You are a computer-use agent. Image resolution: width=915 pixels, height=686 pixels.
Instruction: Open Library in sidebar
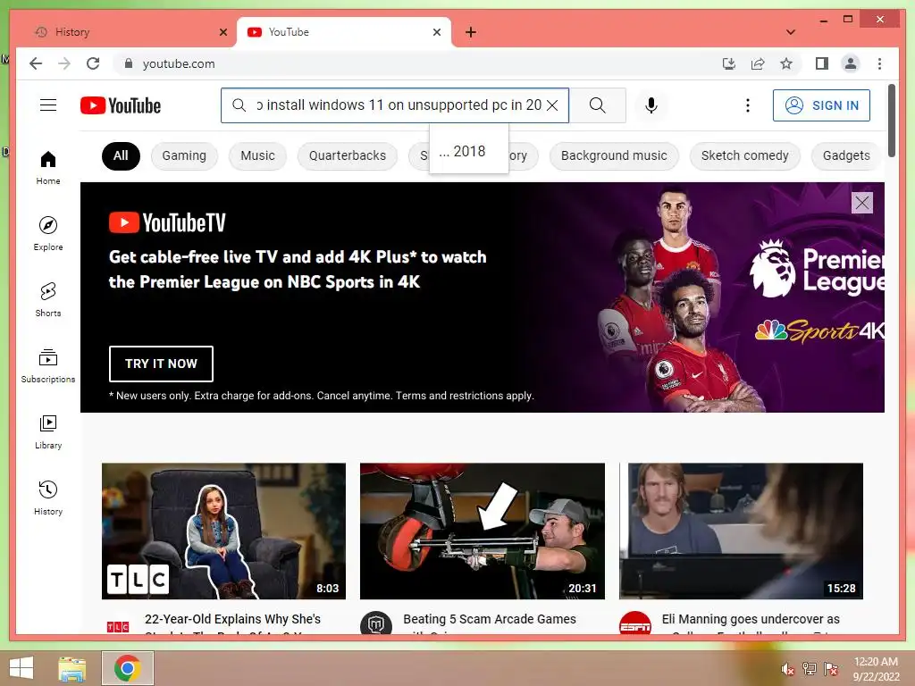pos(48,431)
